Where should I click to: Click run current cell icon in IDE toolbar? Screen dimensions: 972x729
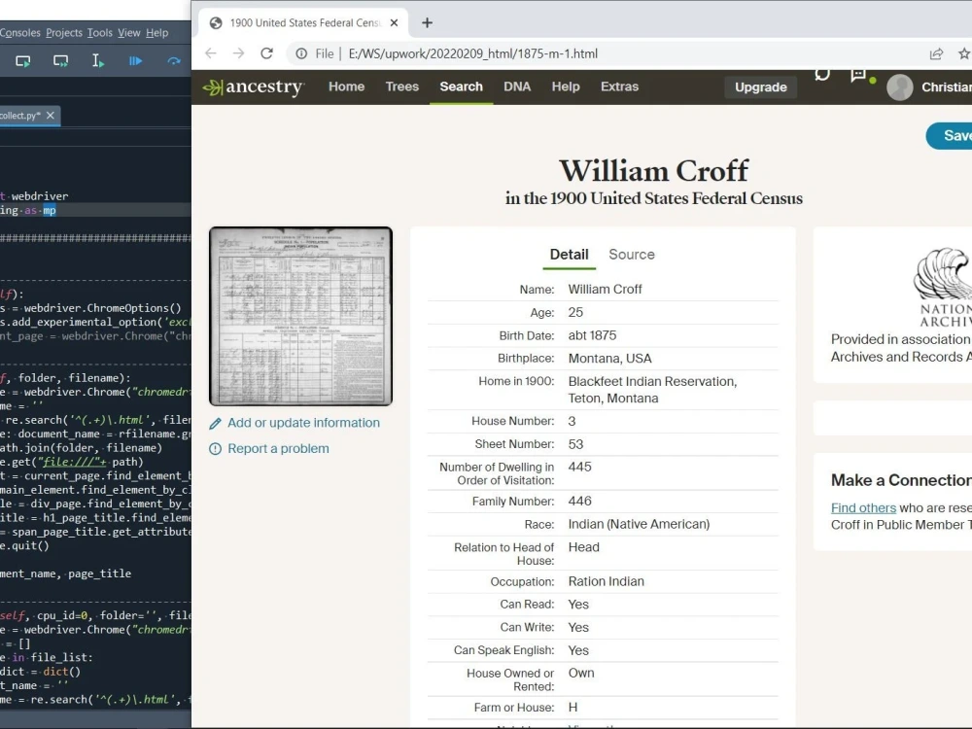[23, 60]
